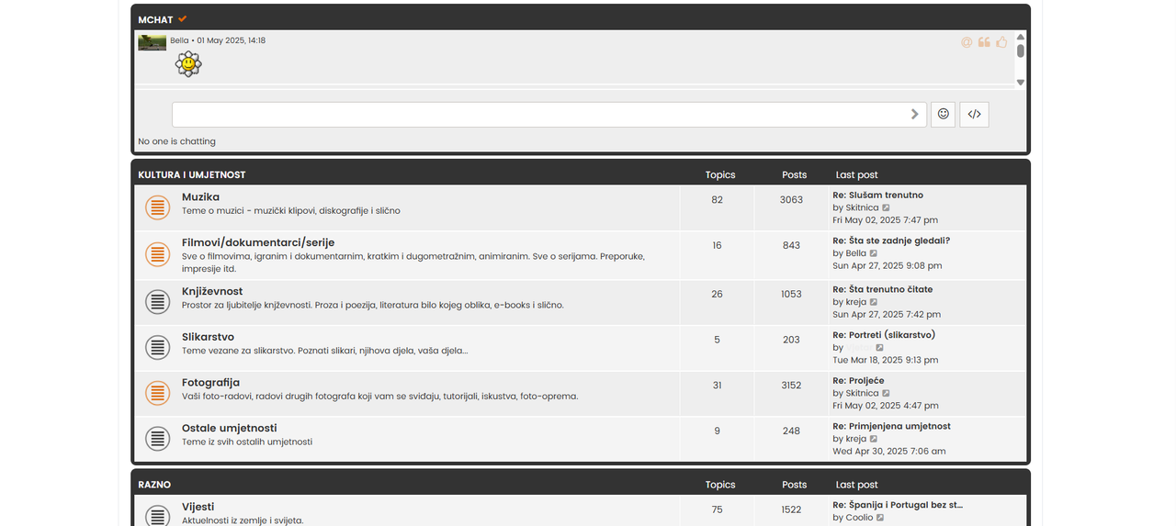Open Coolio's profile in Vijesti row
The width and height of the screenshot is (1176, 526).
click(x=859, y=518)
